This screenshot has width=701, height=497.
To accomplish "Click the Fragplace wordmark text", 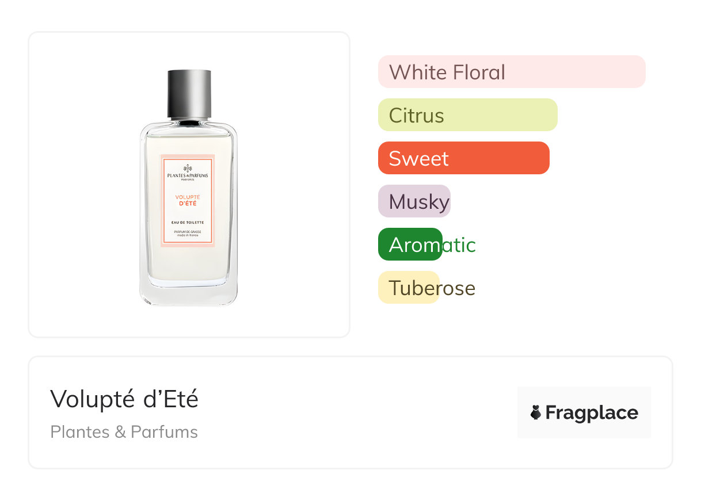I will pyautogui.click(x=592, y=412).
